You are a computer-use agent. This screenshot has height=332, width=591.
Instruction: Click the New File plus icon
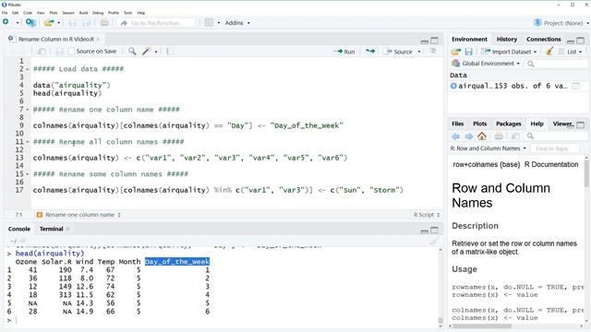(6, 22)
